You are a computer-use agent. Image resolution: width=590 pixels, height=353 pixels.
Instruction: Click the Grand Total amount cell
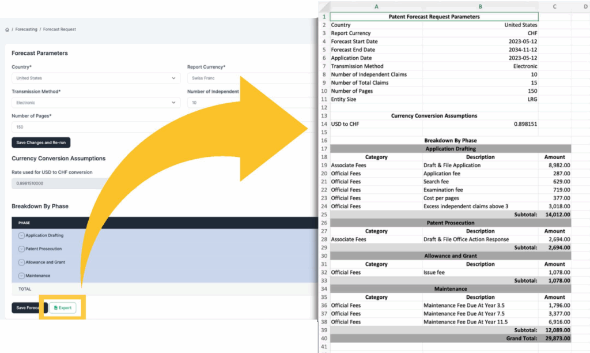pos(554,338)
